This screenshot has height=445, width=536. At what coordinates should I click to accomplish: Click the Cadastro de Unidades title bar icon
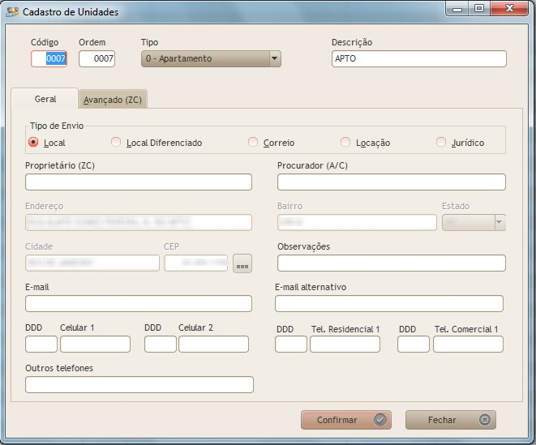12,12
